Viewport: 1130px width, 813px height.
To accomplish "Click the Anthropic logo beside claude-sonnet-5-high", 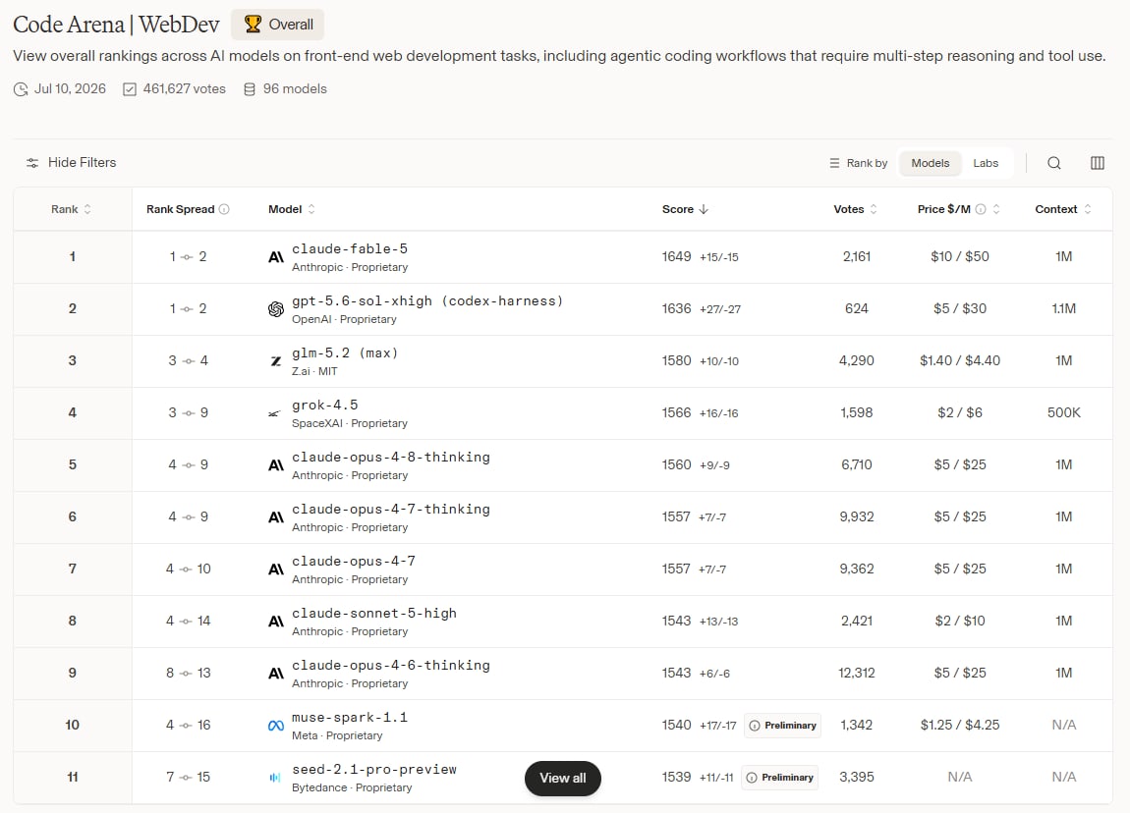I will (276, 621).
